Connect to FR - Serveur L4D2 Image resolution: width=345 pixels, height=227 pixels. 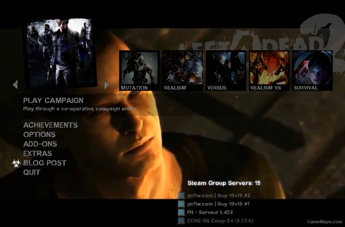coord(210,212)
